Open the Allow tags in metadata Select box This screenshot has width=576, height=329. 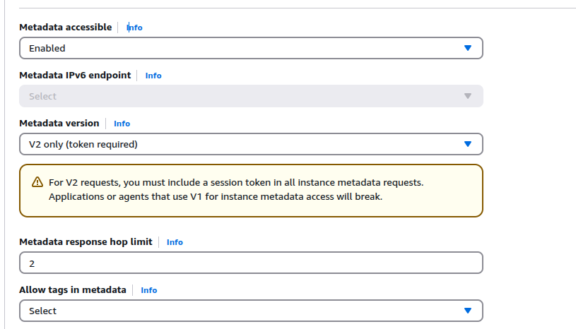251,311
